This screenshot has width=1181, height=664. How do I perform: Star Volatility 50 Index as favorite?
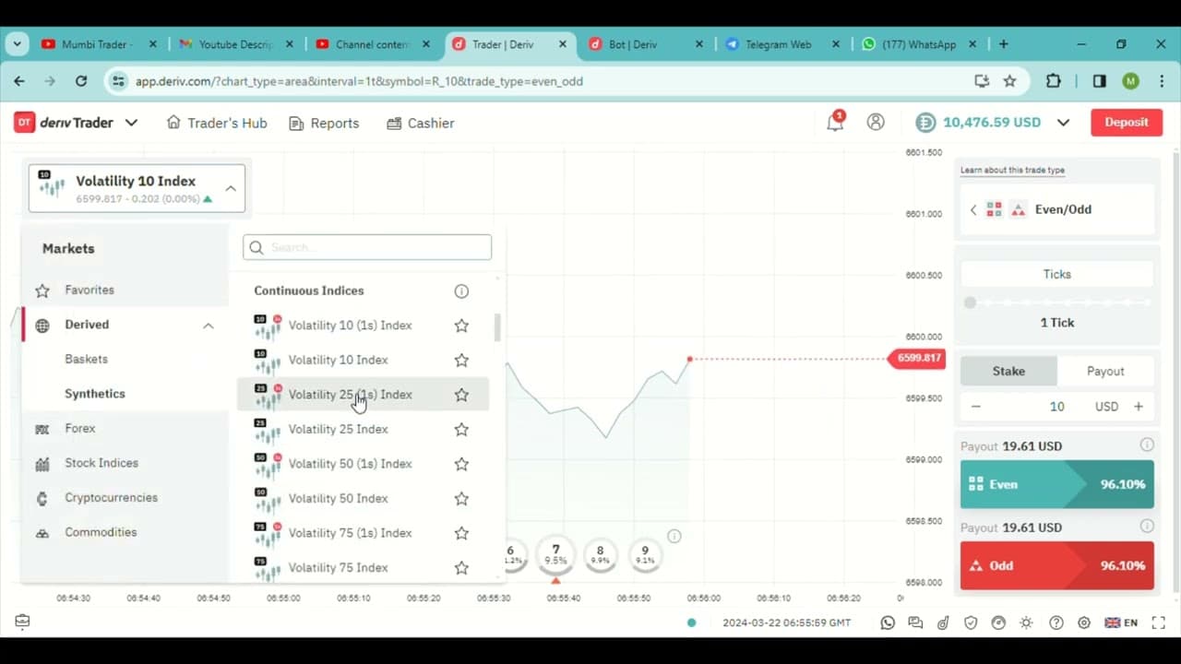(461, 498)
